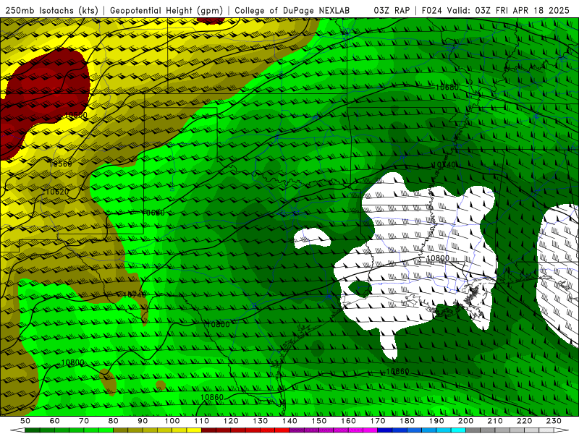
Task: Click the '250mb Isotachs (kts)' title text
Action: tap(52, 11)
